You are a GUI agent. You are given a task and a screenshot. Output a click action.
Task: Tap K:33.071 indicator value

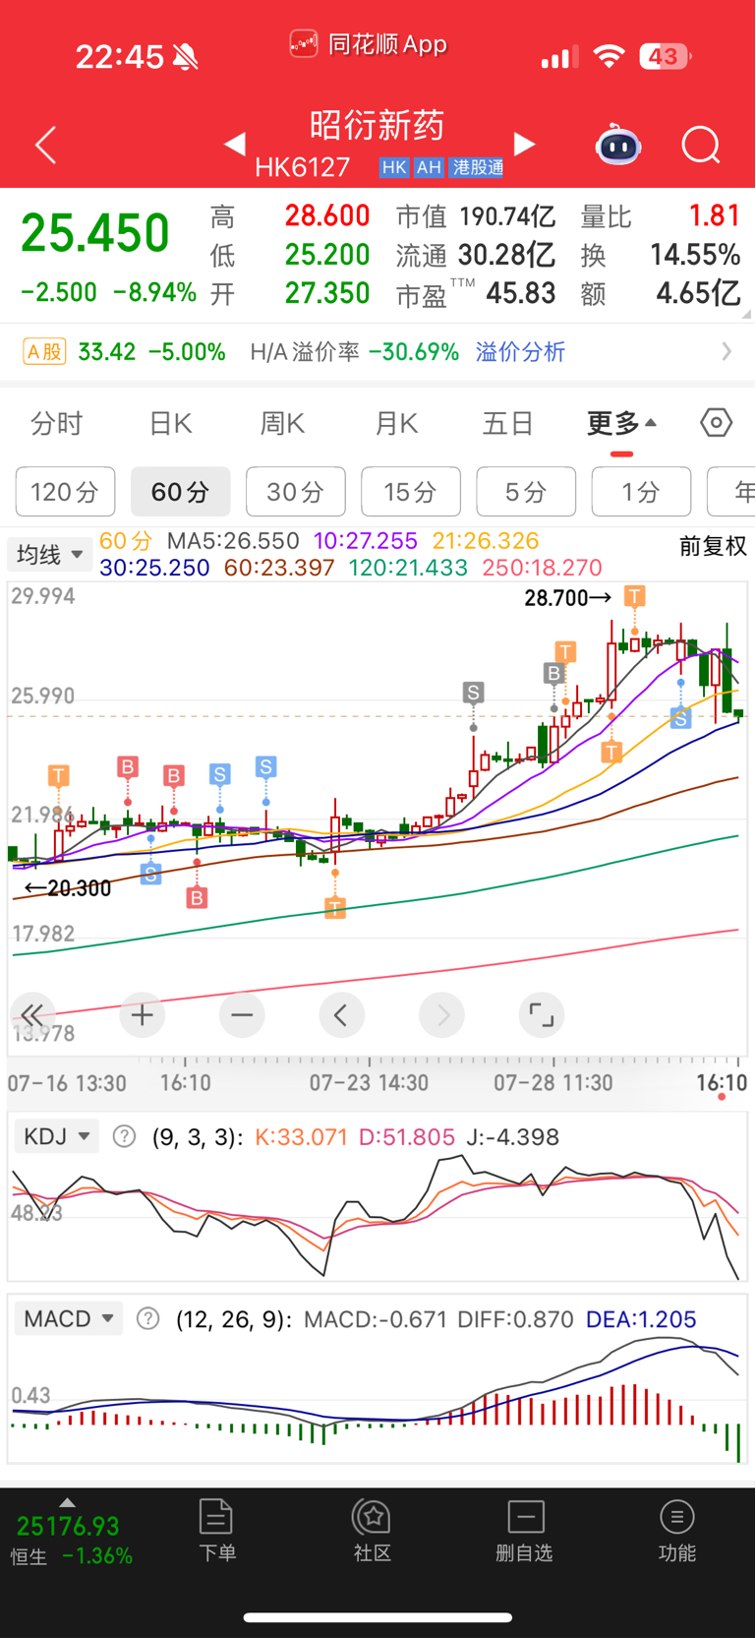click(302, 1137)
